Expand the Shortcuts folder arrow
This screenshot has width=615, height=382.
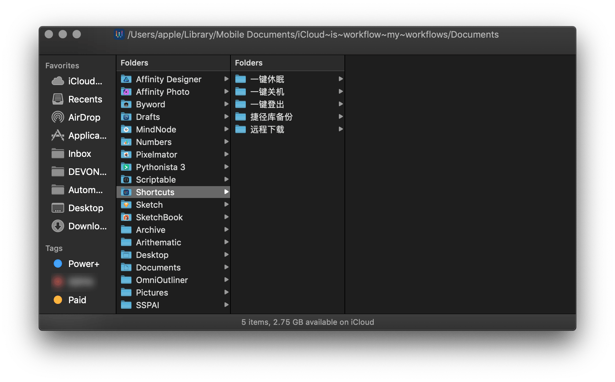pyautogui.click(x=226, y=192)
